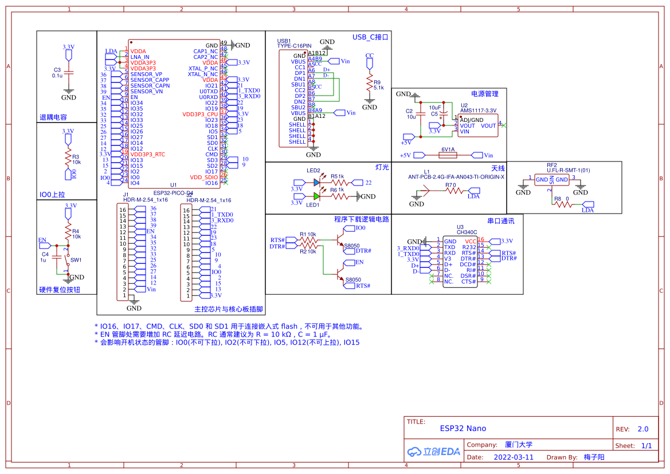Screen dimensions: 670x474
Task: Click the note about boot-state pins
Action: 227,342
